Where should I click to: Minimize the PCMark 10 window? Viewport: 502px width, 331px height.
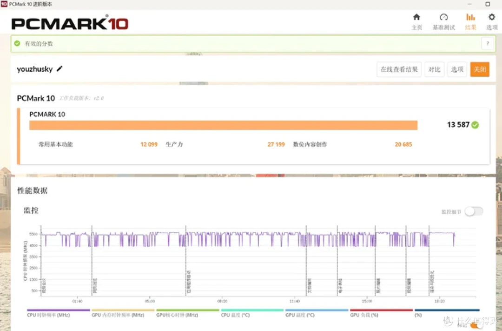pyautogui.click(x=469, y=4)
